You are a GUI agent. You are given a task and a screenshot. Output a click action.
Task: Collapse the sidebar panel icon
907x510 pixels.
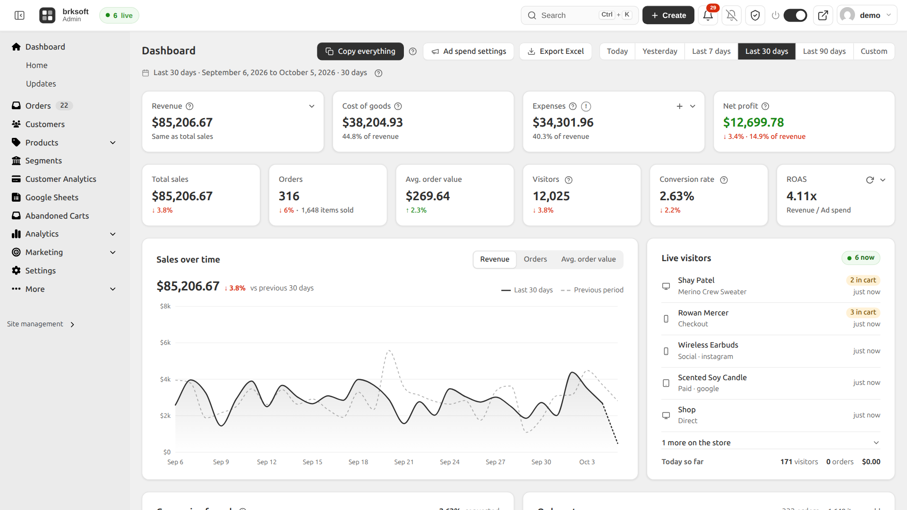pyautogui.click(x=19, y=16)
